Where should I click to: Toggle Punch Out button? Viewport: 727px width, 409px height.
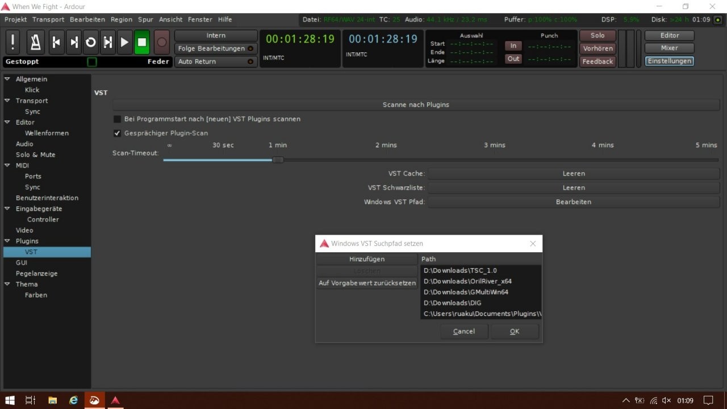click(x=513, y=59)
